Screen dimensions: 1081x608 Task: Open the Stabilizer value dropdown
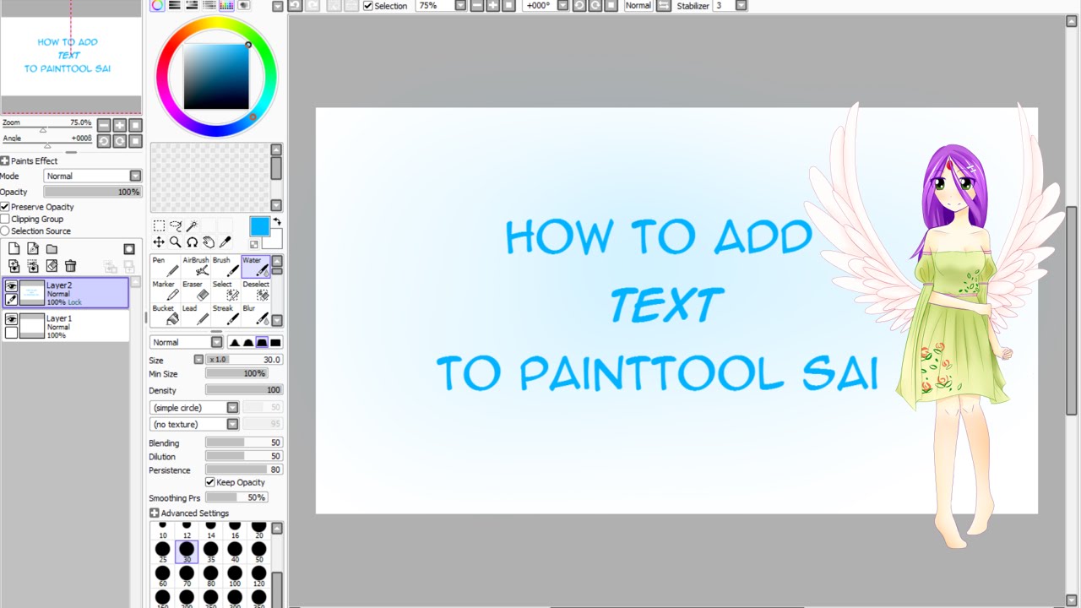741,5
